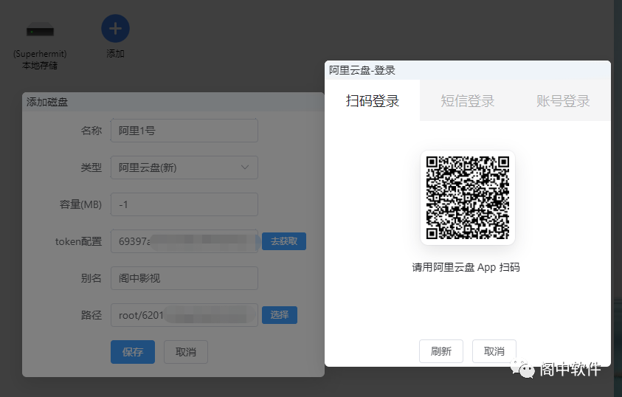Click 取消 in the 添加磁盘 dialog

click(x=186, y=352)
